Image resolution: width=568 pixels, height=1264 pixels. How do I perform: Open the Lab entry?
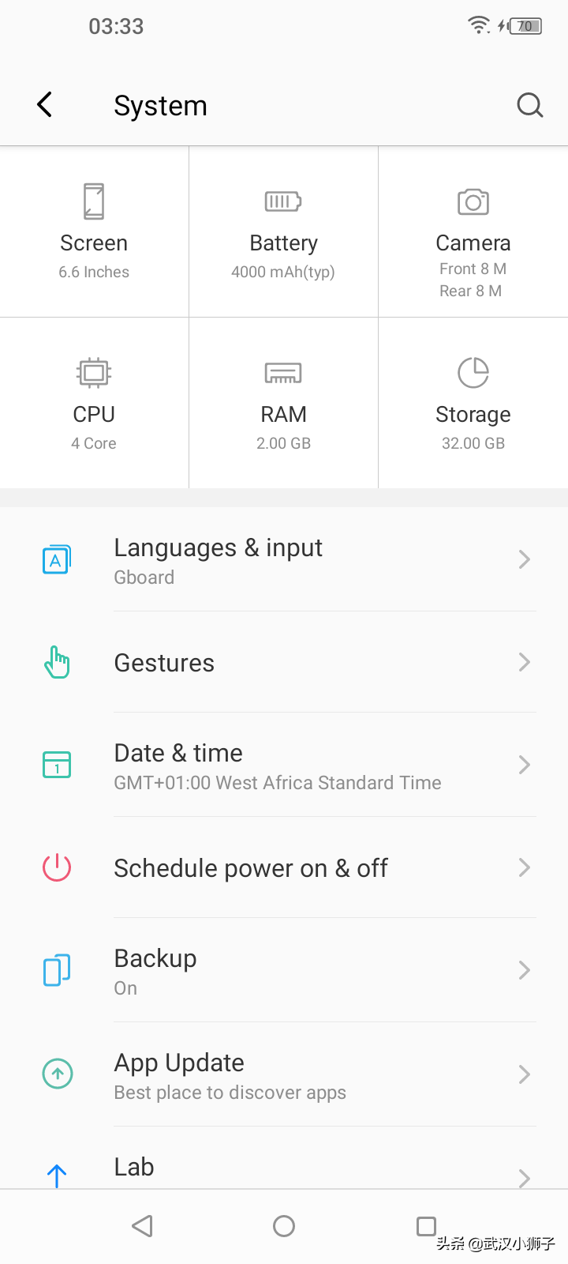[134, 1167]
